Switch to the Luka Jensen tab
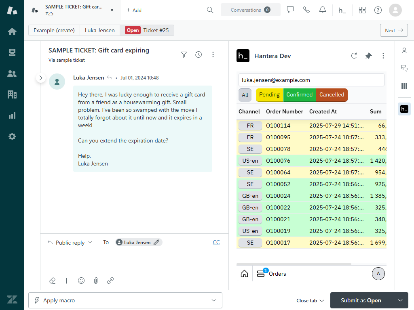 [x=99, y=30]
